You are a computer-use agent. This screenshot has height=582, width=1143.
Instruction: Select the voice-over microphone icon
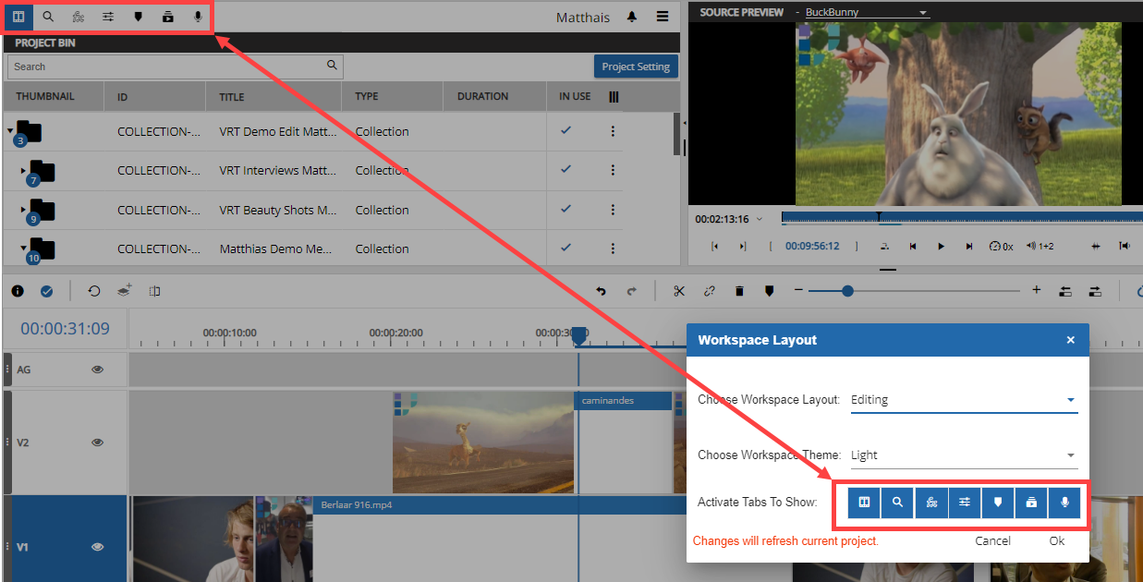pyautogui.click(x=196, y=17)
